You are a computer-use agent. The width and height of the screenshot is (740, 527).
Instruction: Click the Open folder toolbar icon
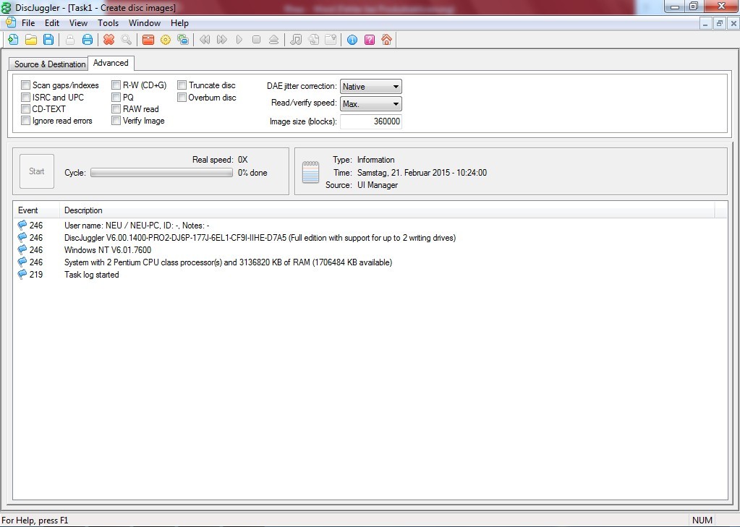tap(31, 40)
